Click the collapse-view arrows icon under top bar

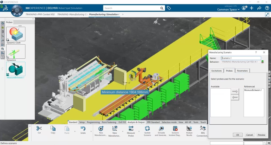[267, 14]
